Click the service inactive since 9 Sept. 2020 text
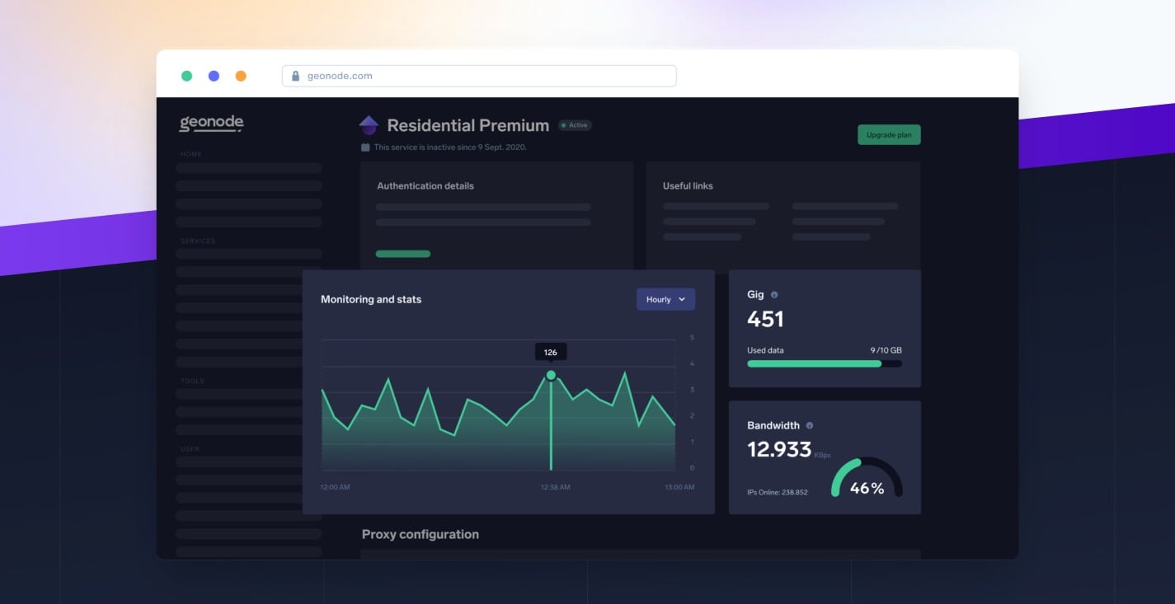Image resolution: width=1175 pixels, height=604 pixels. (450, 147)
